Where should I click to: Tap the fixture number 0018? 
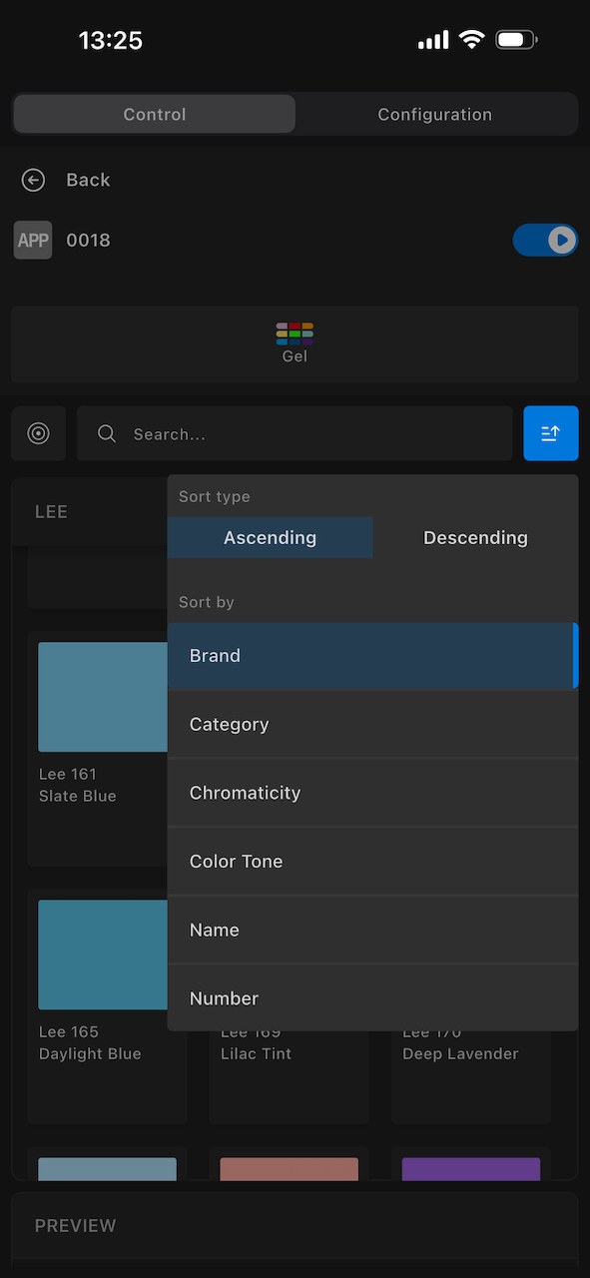pos(88,241)
